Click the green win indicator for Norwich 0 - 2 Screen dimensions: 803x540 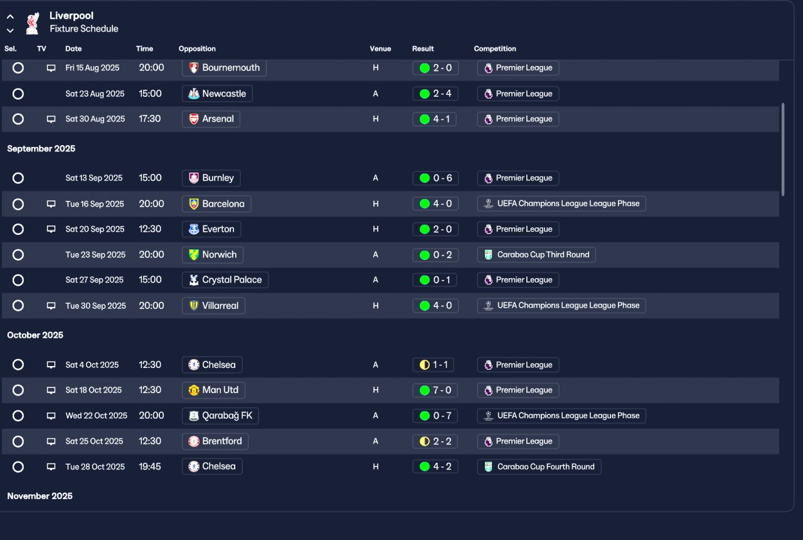425,255
